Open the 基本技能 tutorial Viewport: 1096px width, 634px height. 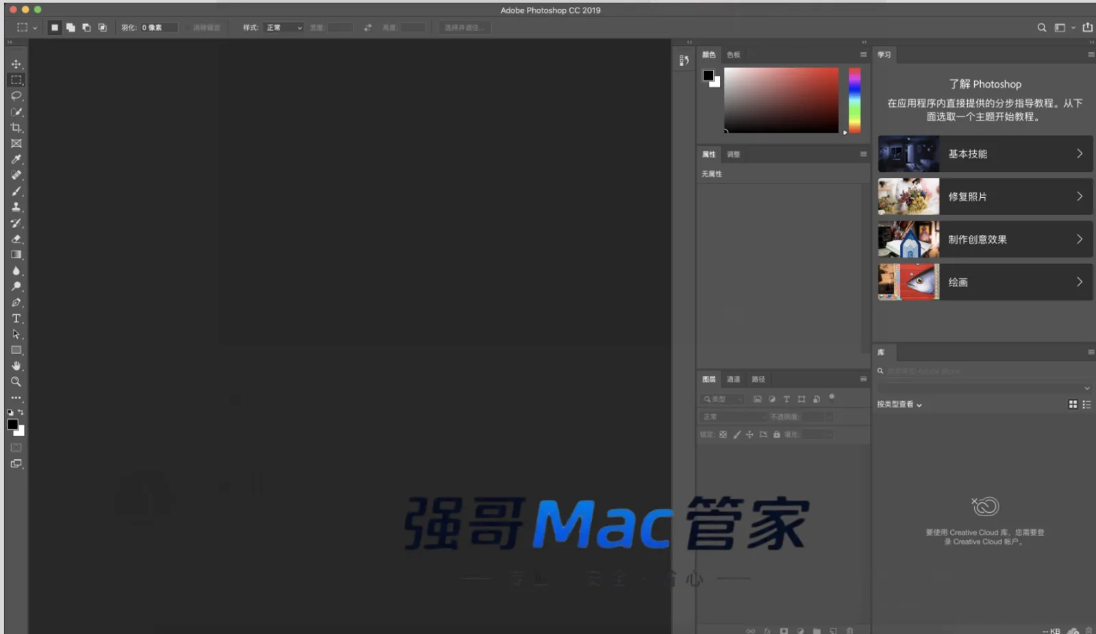click(x=985, y=153)
